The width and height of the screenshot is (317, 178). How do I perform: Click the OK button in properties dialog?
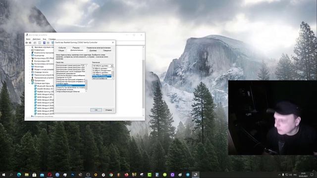point(96,110)
